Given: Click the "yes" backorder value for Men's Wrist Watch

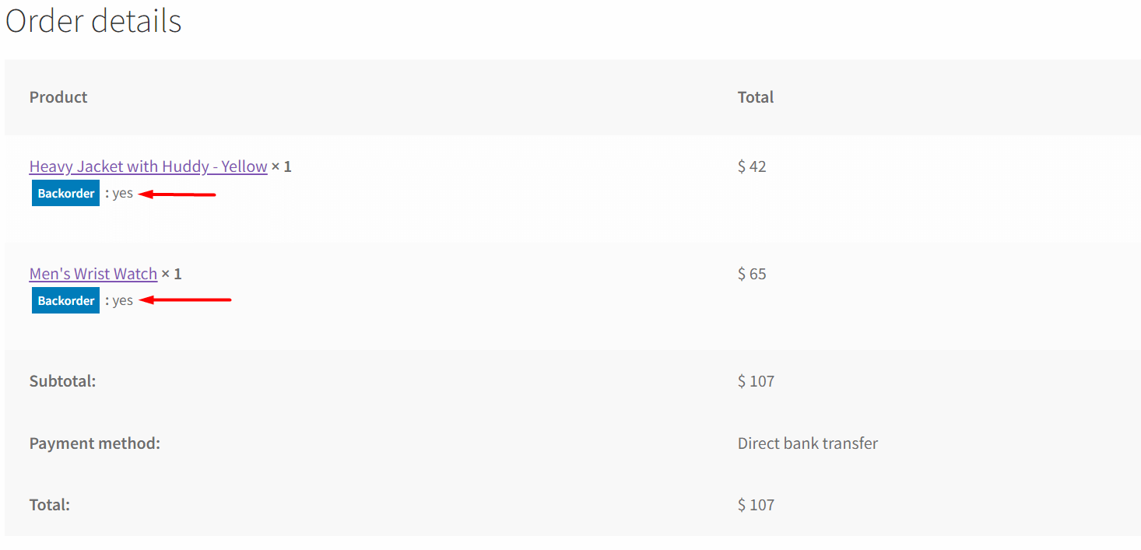Looking at the screenshot, I should pos(122,300).
